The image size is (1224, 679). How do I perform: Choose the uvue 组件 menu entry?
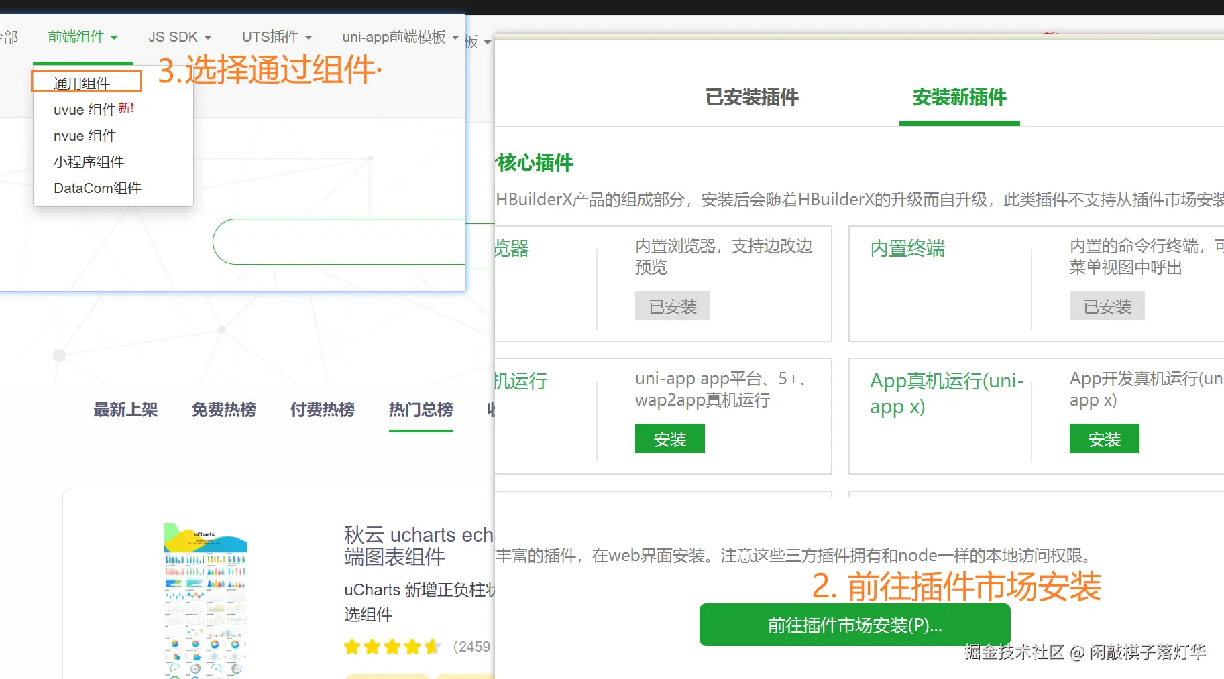pos(93,109)
